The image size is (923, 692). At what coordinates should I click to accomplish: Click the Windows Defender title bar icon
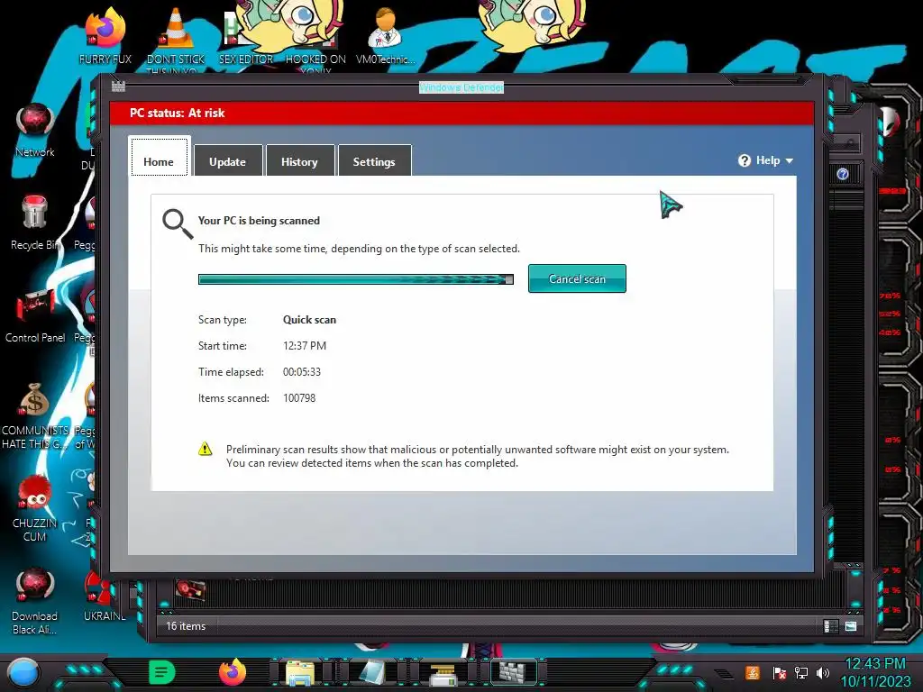click(118, 86)
